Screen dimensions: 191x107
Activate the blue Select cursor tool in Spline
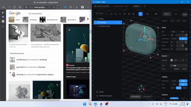click(141, 14)
